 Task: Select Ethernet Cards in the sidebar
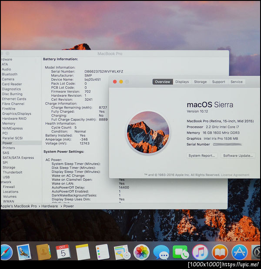14,99
